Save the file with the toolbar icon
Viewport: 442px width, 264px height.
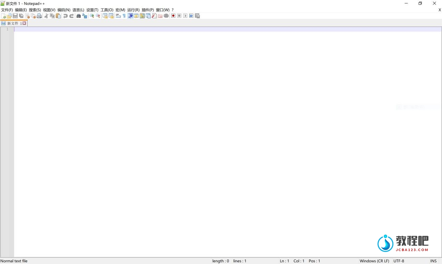(15, 16)
